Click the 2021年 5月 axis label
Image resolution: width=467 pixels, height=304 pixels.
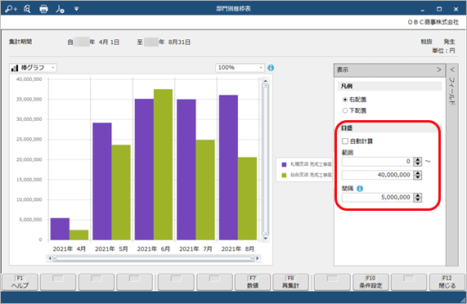point(111,248)
